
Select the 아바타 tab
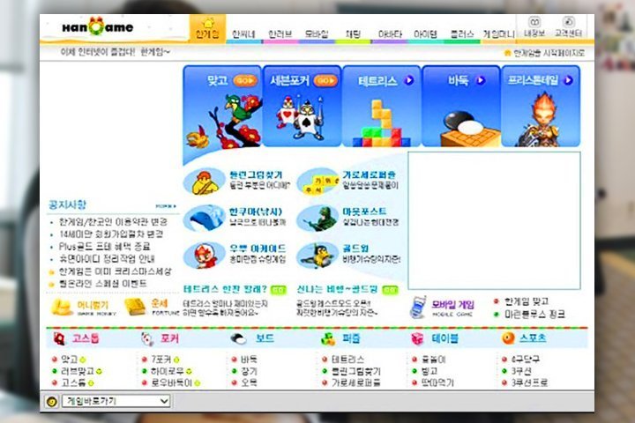[390, 34]
